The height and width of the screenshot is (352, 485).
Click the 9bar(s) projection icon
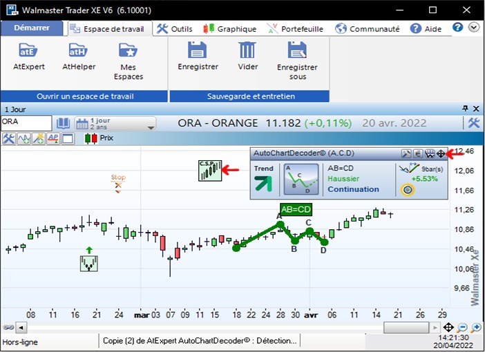pyautogui.click(x=409, y=168)
